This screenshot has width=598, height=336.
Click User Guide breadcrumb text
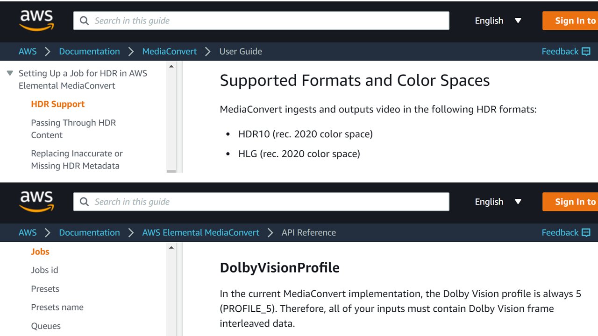pyautogui.click(x=241, y=51)
